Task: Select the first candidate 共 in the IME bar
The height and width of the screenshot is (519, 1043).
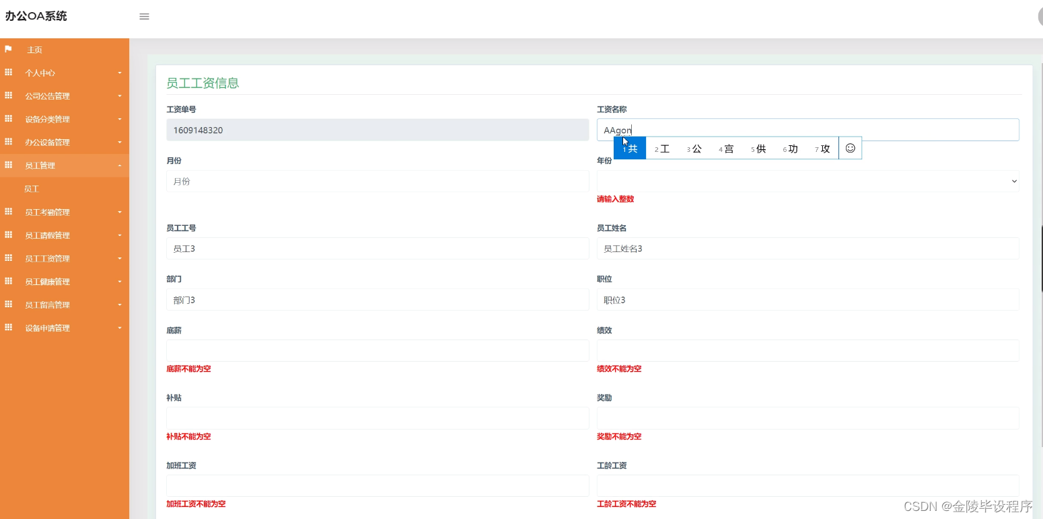Action: tap(630, 148)
